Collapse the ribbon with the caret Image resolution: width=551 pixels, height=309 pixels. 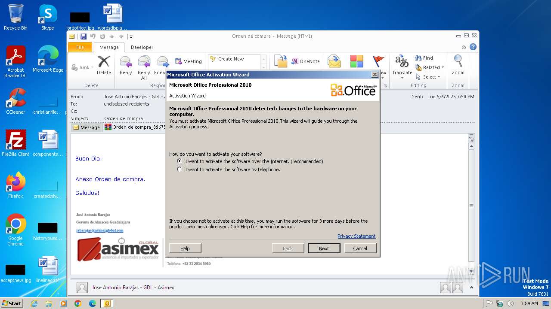pos(464,47)
